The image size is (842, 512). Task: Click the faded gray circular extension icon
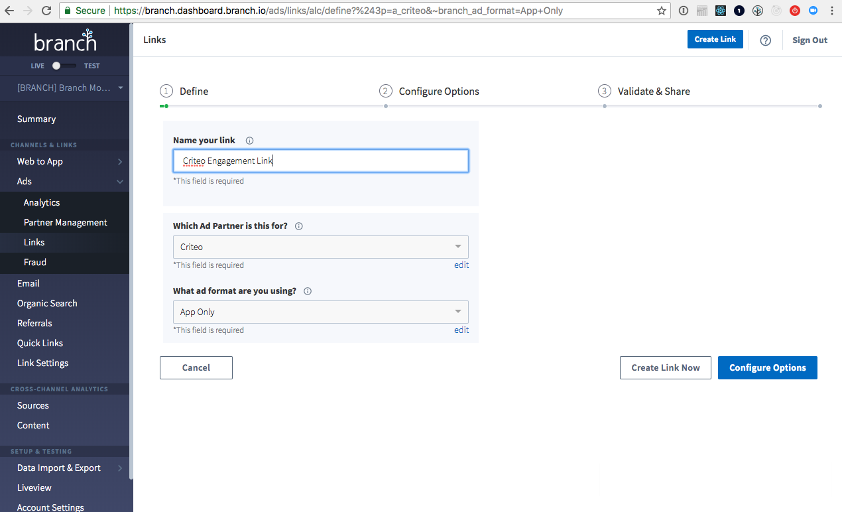pos(776,11)
